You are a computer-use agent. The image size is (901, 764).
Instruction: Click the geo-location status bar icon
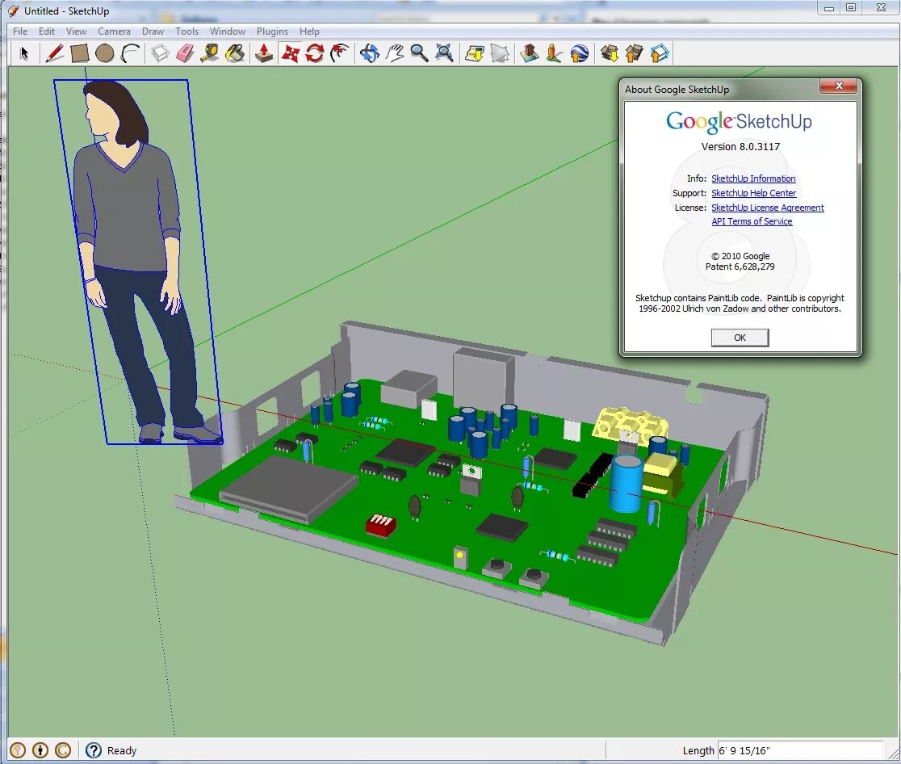click(18, 750)
